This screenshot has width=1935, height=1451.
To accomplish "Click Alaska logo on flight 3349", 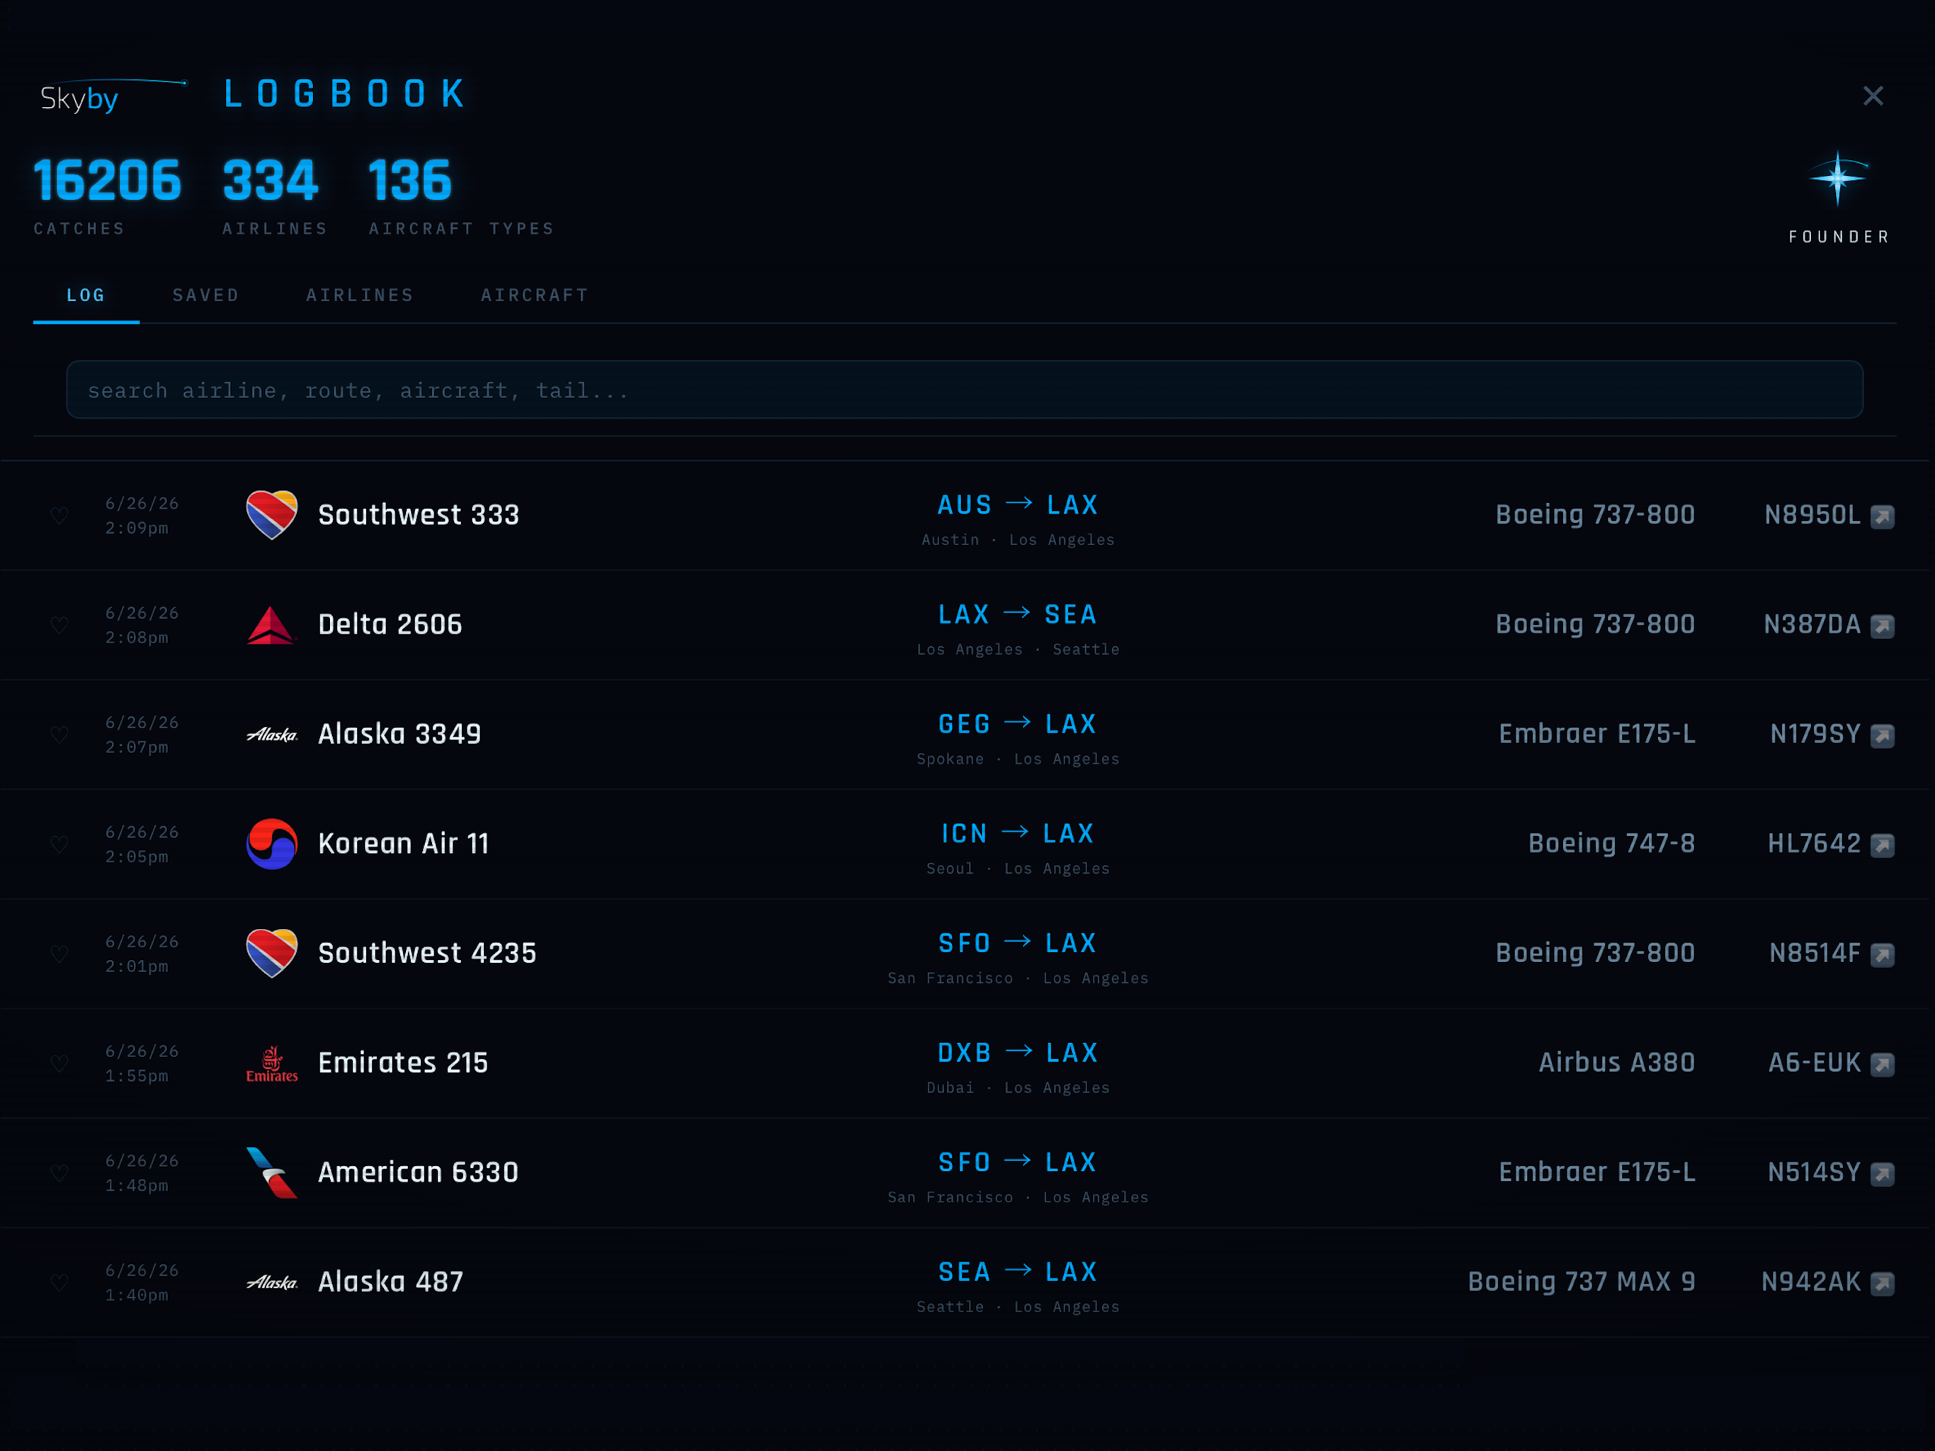I will click(x=272, y=734).
